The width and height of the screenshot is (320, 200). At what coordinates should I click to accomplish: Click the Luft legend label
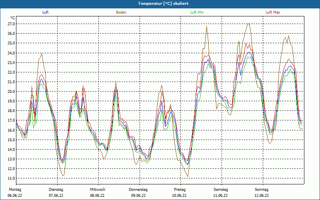tap(46, 12)
